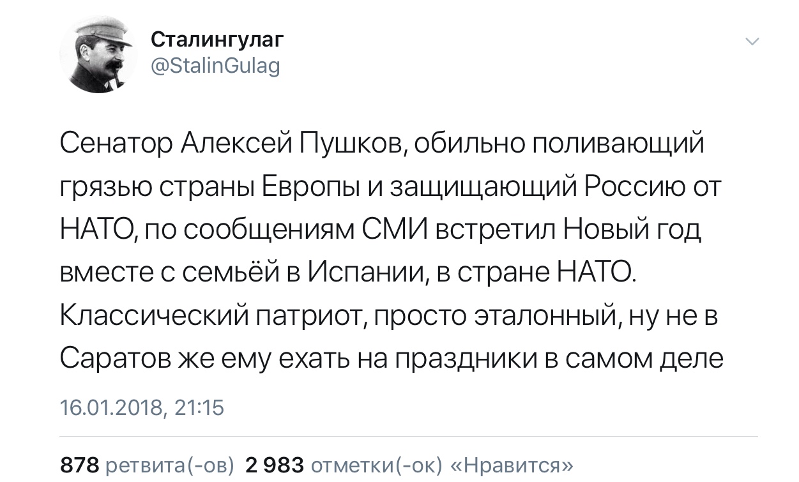The width and height of the screenshot is (799, 482).
Task: Click the Сталингулаг profile avatar photo
Action: [98, 54]
